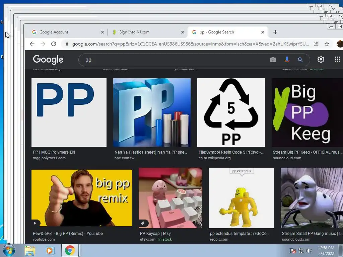Open Action Center flag in tray
Image resolution: width=343 pixels, height=257 pixels.
coord(293,251)
